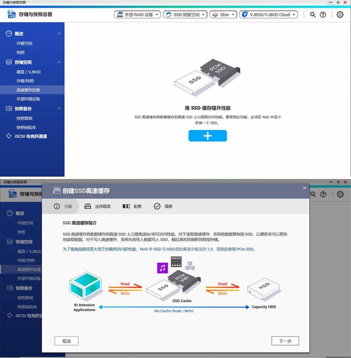This screenshot has width=351, height=358.
Task: Open the VJBOD/VJBOD Cloud dropdown
Action: [x=268, y=14]
